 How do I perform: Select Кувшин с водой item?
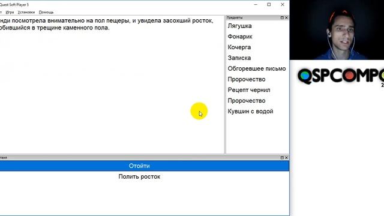point(250,112)
